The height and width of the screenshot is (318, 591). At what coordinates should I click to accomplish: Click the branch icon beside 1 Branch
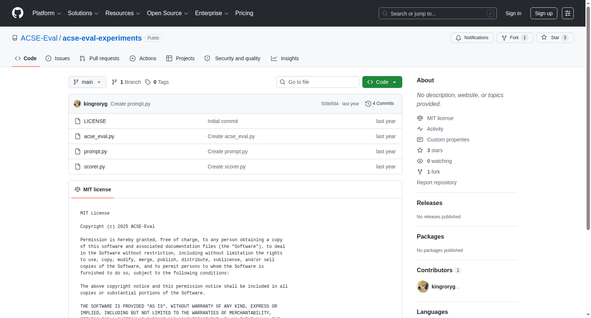(115, 82)
